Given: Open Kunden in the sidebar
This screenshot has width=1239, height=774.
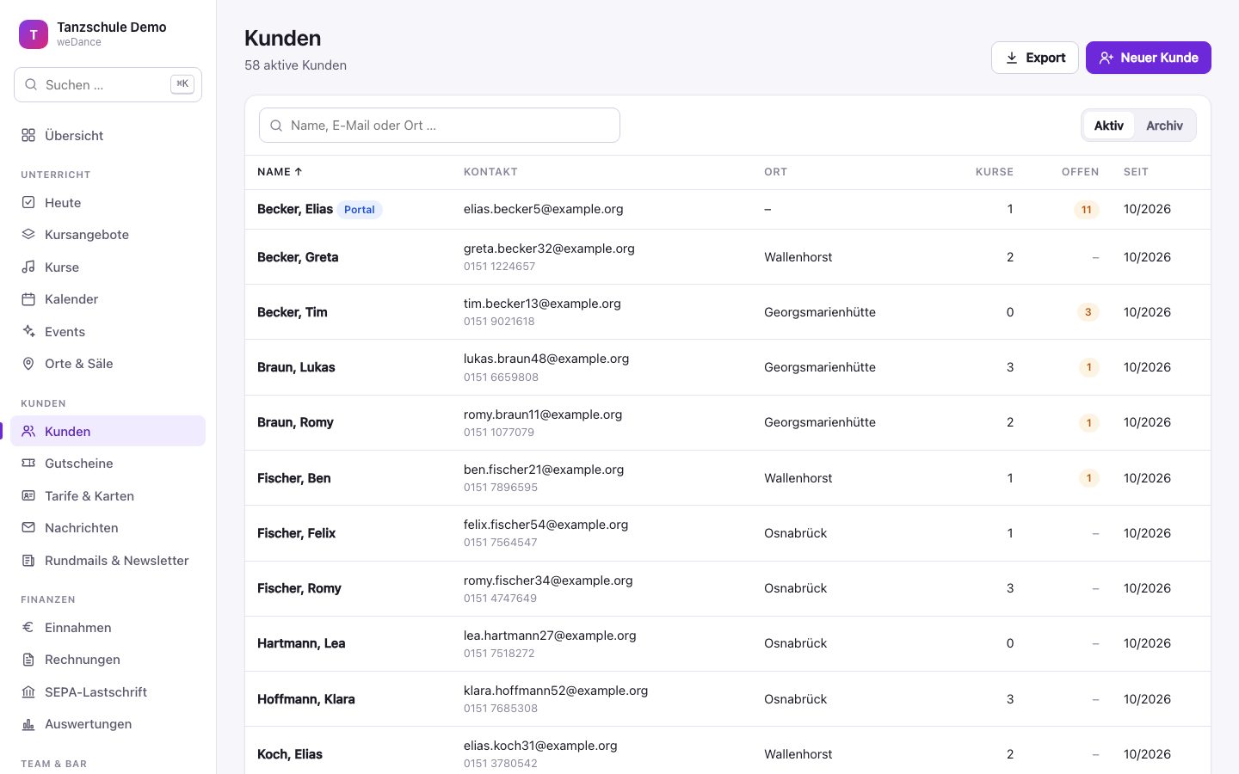Looking at the screenshot, I should click(108, 431).
